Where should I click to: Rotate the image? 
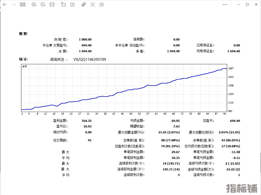(63, 5)
